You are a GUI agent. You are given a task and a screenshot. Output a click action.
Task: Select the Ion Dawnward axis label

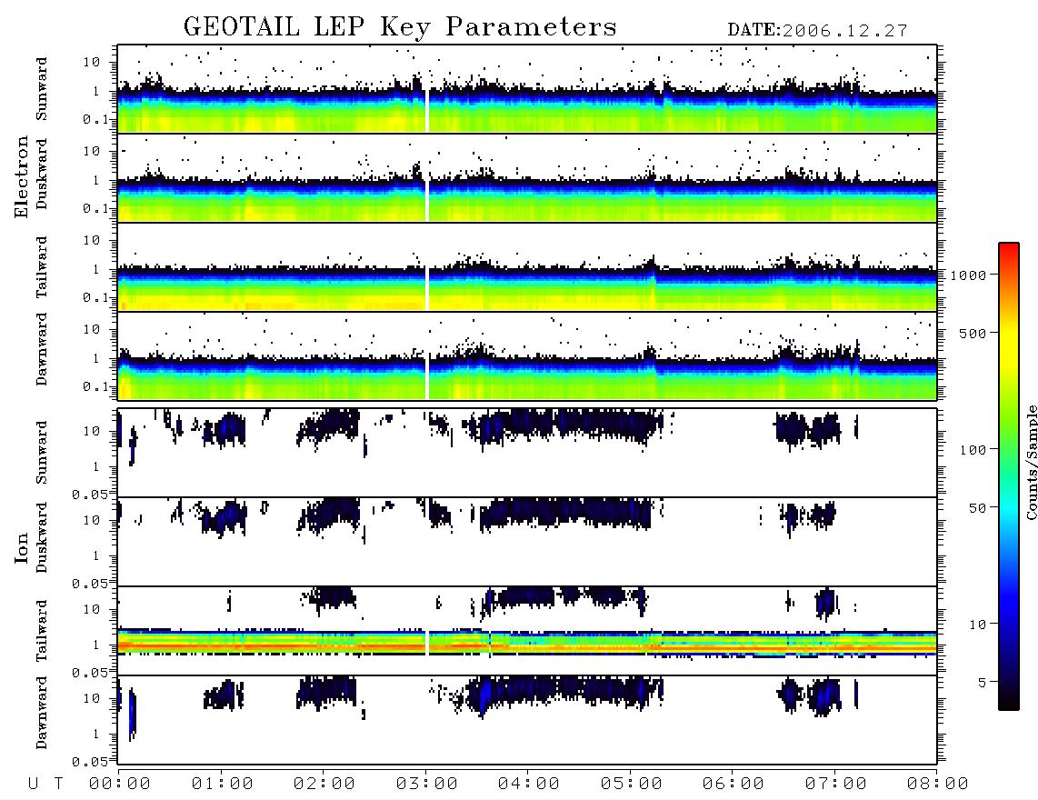click(x=42, y=713)
